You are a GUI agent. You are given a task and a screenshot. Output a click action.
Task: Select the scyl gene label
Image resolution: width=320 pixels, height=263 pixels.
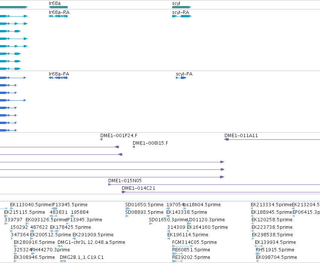[x=176, y=3]
